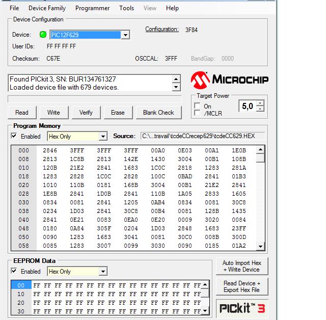Click the OSCCAL value 3FFF
The width and height of the screenshot is (326, 320).
171,59
